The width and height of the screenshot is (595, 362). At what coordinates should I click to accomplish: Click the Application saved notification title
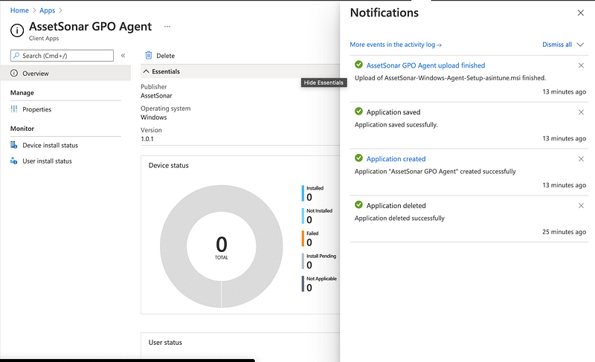click(393, 112)
